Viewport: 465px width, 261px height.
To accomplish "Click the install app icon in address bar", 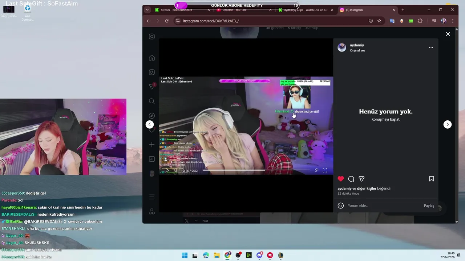I will pyautogui.click(x=371, y=21).
